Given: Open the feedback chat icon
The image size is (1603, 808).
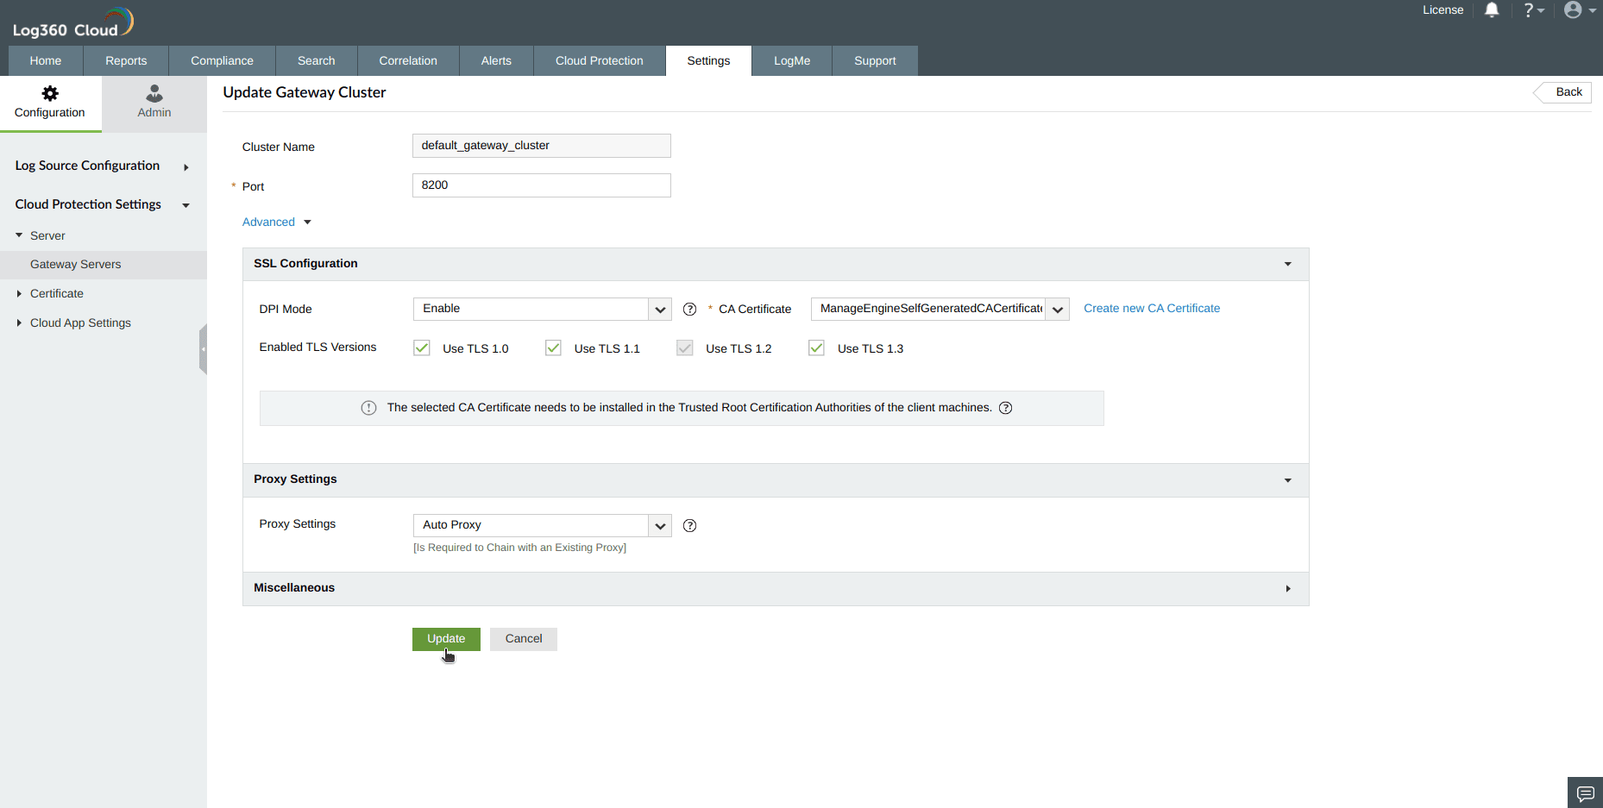Looking at the screenshot, I should (1584, 792).
